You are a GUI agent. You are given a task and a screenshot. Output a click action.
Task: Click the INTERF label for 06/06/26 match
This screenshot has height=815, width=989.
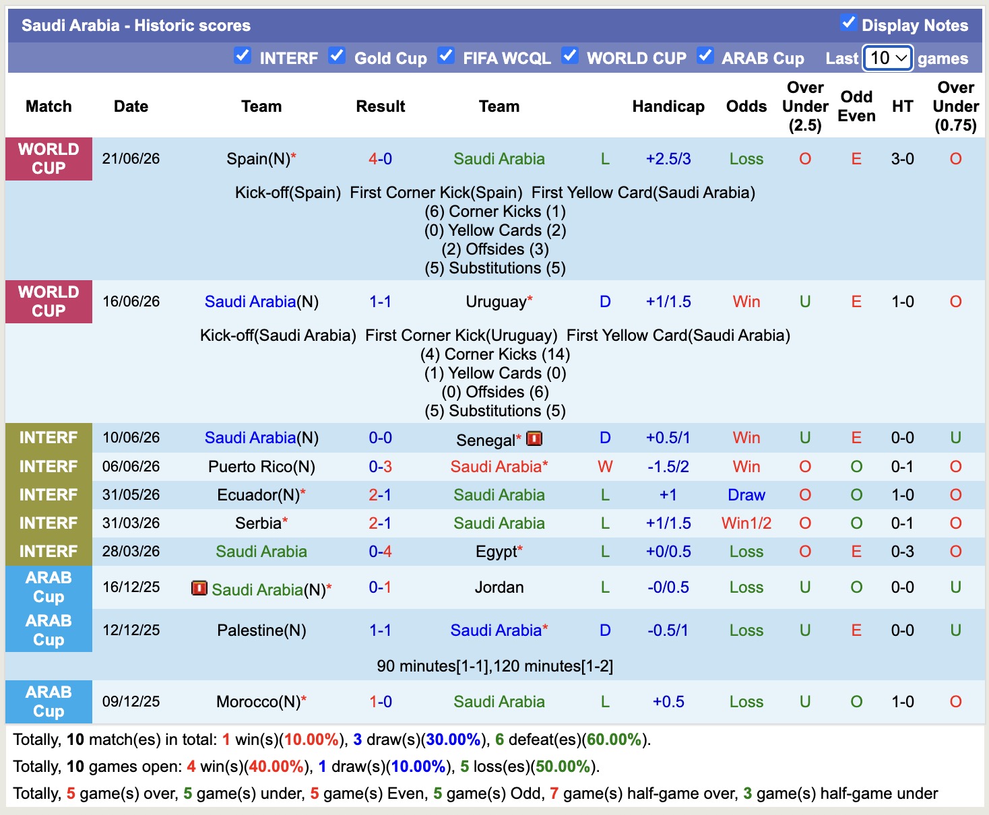coord(49,467)
